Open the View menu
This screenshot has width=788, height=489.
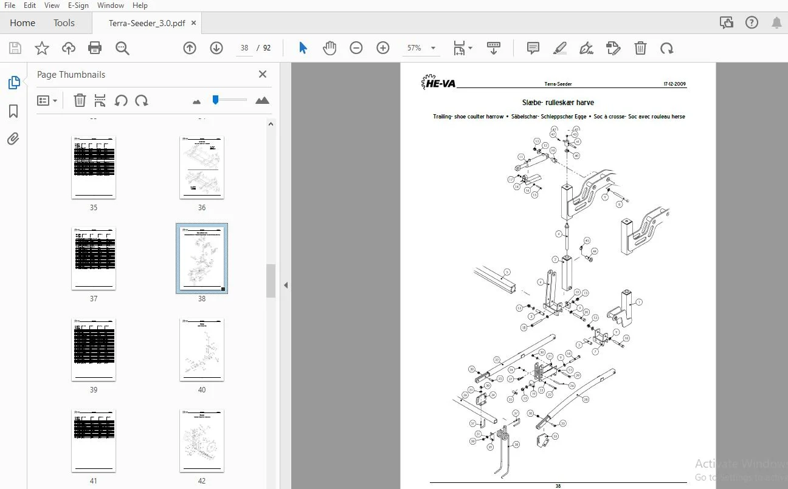pyautogui.click(x=52, y=5)
